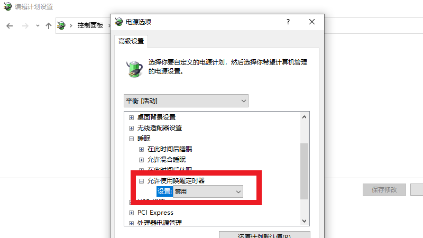Open the recent locations chevron
The height and width of the screenshot is (238, 423).
(x=38, y=26)
